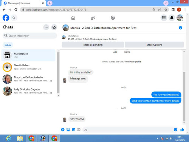
Task: Attach a photo with image icon
Action: tap(68, 130)
